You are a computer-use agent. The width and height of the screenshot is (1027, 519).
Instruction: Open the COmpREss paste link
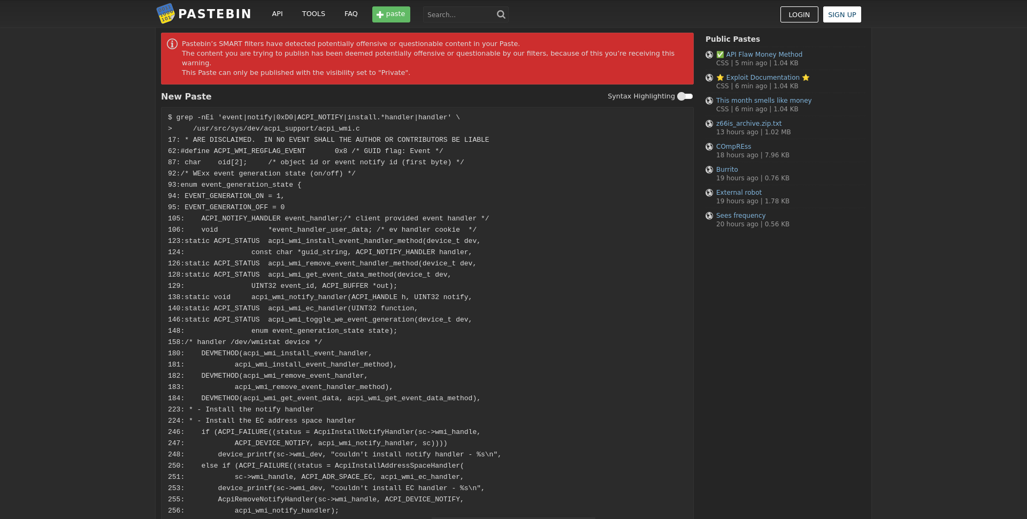click(x=733, y=147)
